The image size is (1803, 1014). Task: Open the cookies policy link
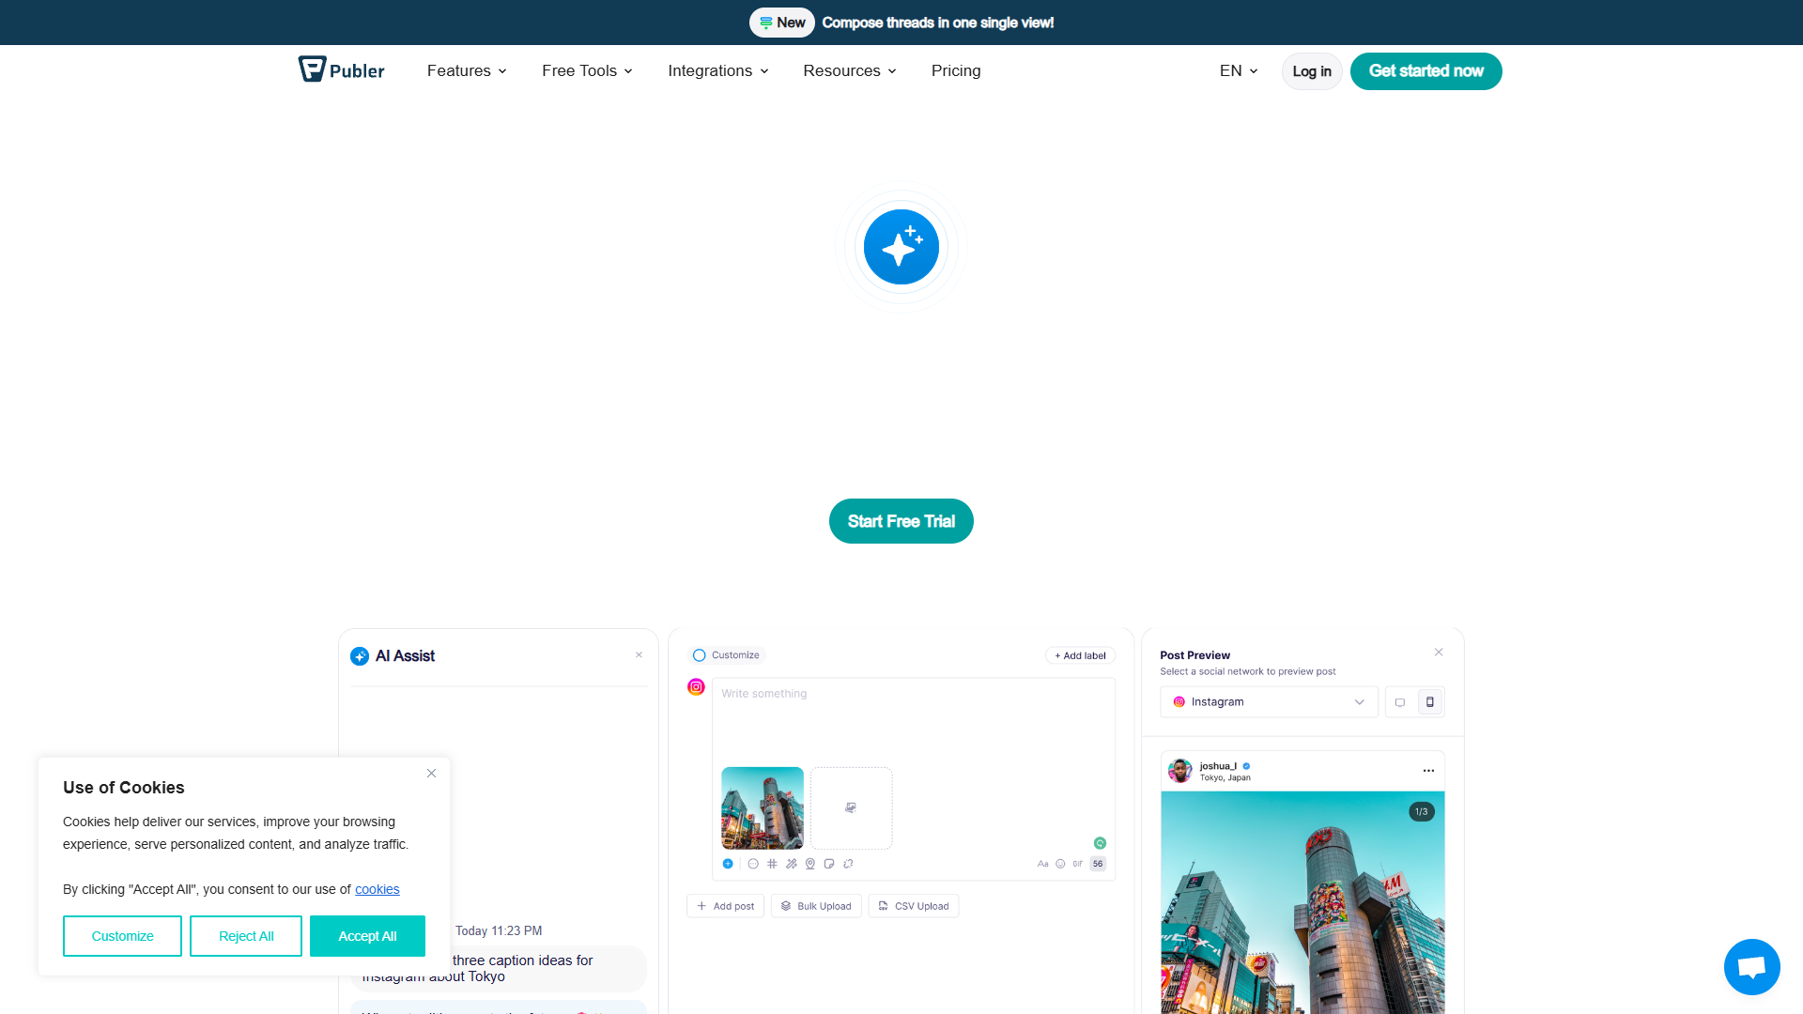point(377,889)
